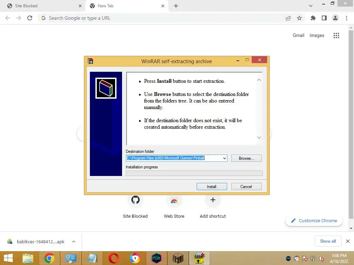Image resolution: width=354 pixels, height=265 pixels.
Task: Go forward in Chrome history
Action: [x=19, y=18]
